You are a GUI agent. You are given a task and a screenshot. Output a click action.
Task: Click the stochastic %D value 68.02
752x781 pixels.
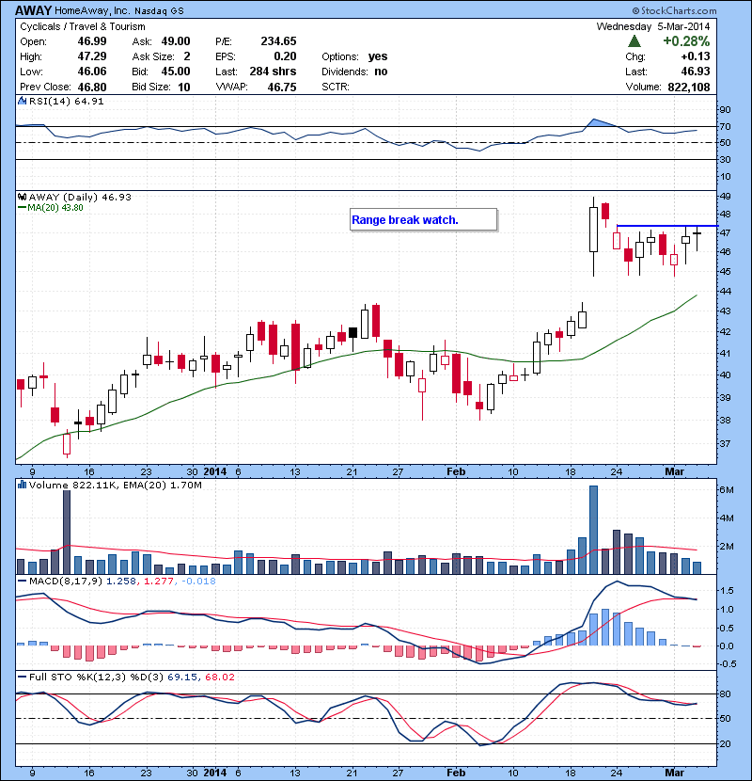pos(219,677)
